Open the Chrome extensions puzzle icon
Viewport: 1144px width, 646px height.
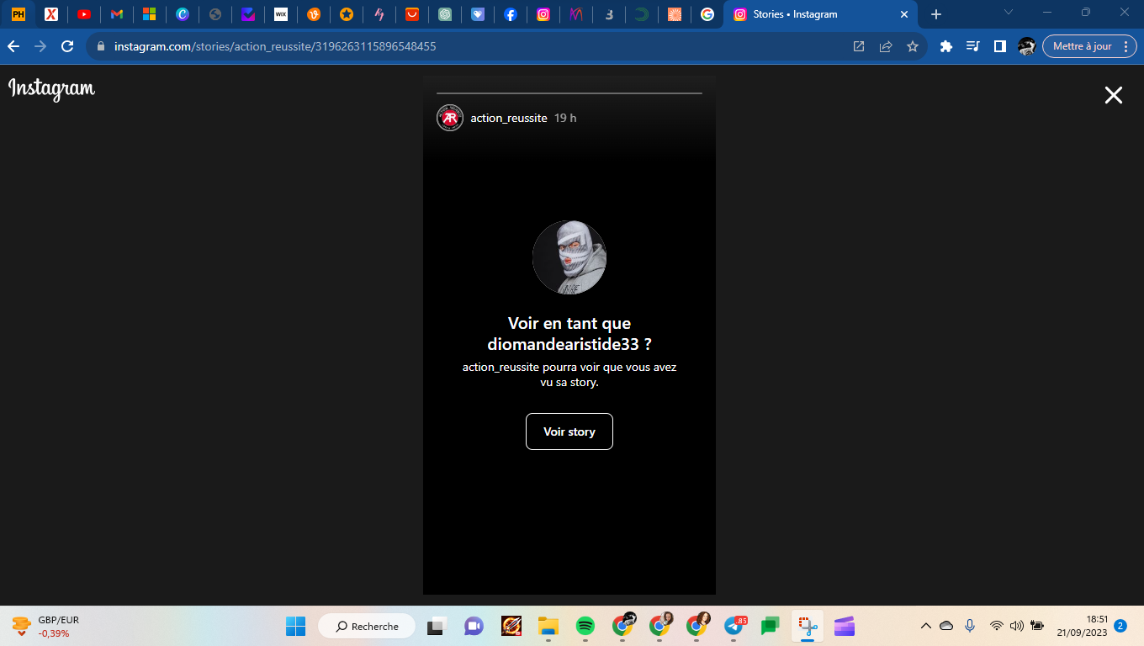click(x=945, y=46)
